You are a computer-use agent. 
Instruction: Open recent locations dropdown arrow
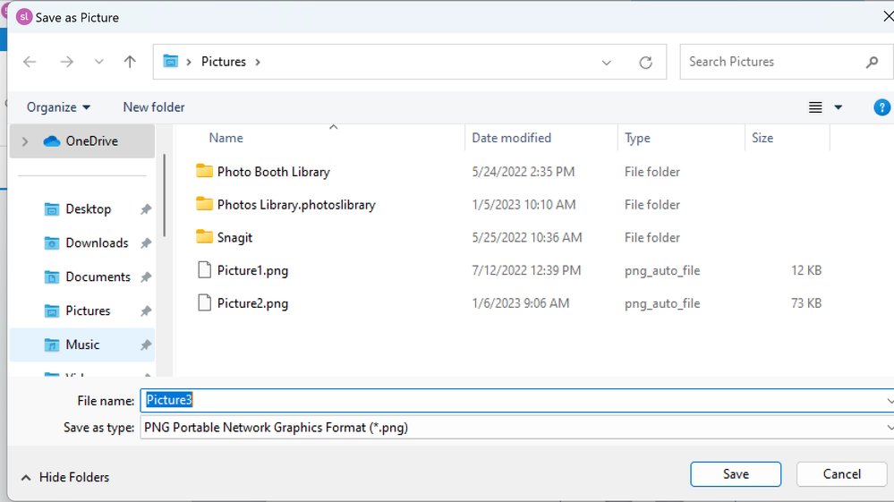(99, 63)
